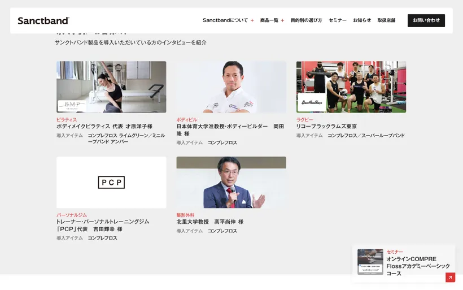Open Sanctbandについて menu
The width and height of the screenshot is (463, 290).
pyautogui.click(x=225, y=20)
